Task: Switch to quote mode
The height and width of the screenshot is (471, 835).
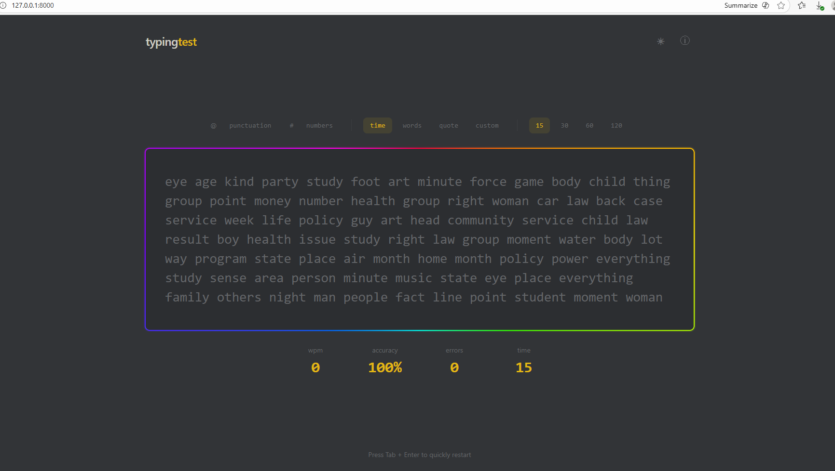Action: coord(449,126)
